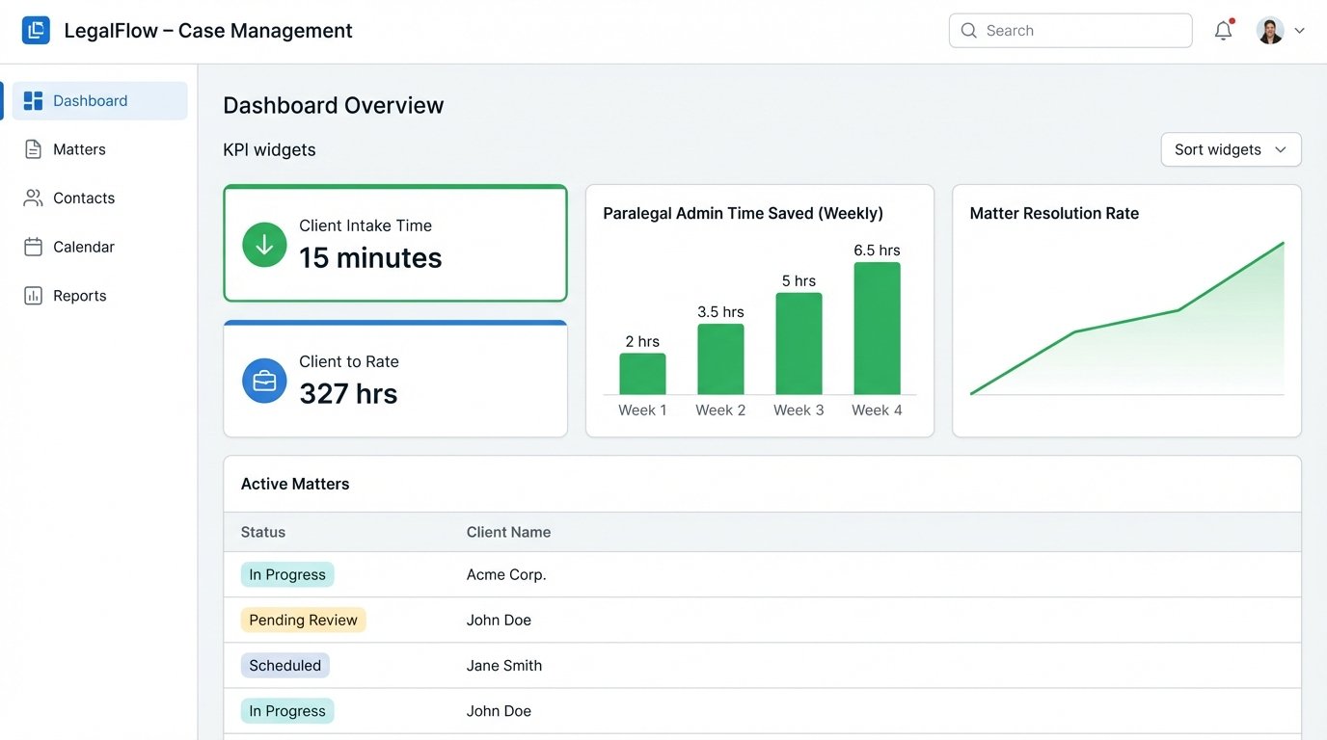Sort table by Status column header
Image resolution: width=1327 pixels, height=740 pixels.
point(263,532)
